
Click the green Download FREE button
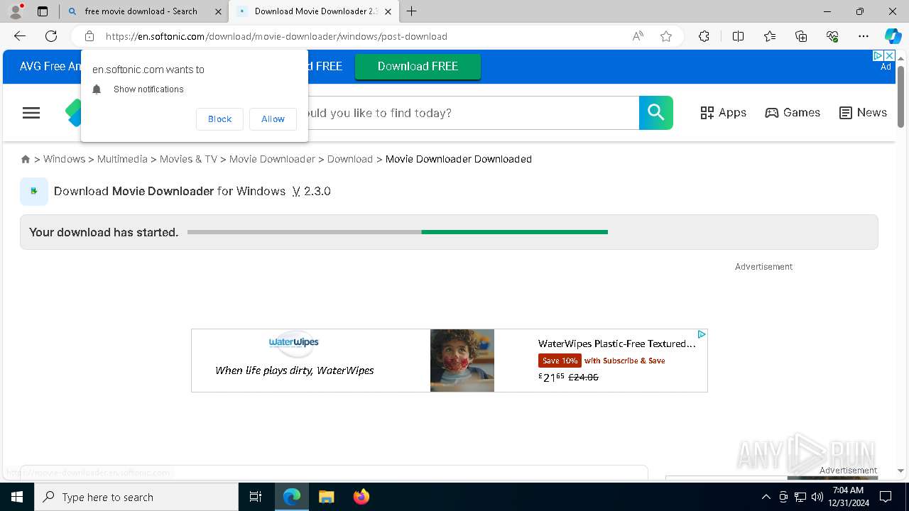pos(418,66)
